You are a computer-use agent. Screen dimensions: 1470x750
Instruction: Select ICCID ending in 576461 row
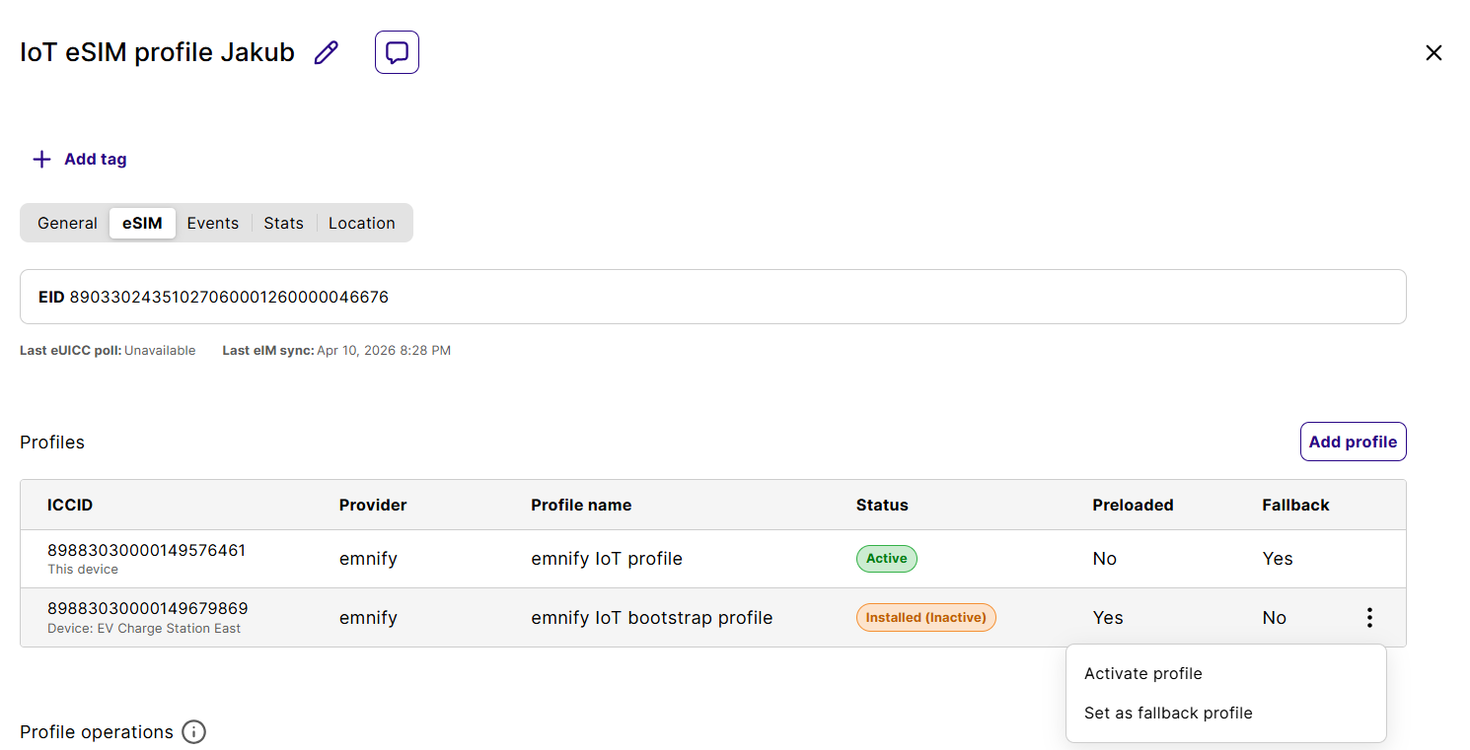click(x=146, y=551)
